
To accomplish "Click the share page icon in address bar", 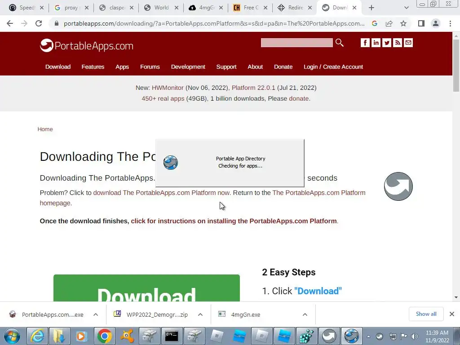I will (x=389, y=23).
